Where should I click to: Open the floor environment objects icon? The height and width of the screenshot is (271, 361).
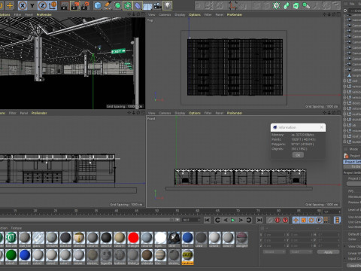(147, 6)
